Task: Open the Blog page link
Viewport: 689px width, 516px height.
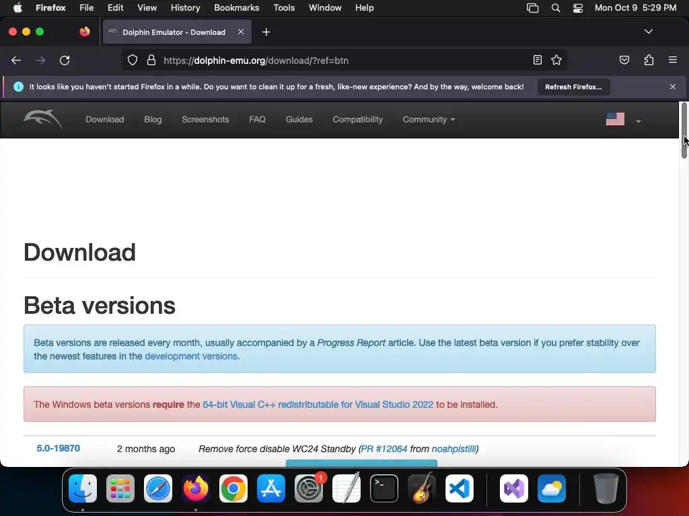Action: pyautogui.click(x=153, y=120)
